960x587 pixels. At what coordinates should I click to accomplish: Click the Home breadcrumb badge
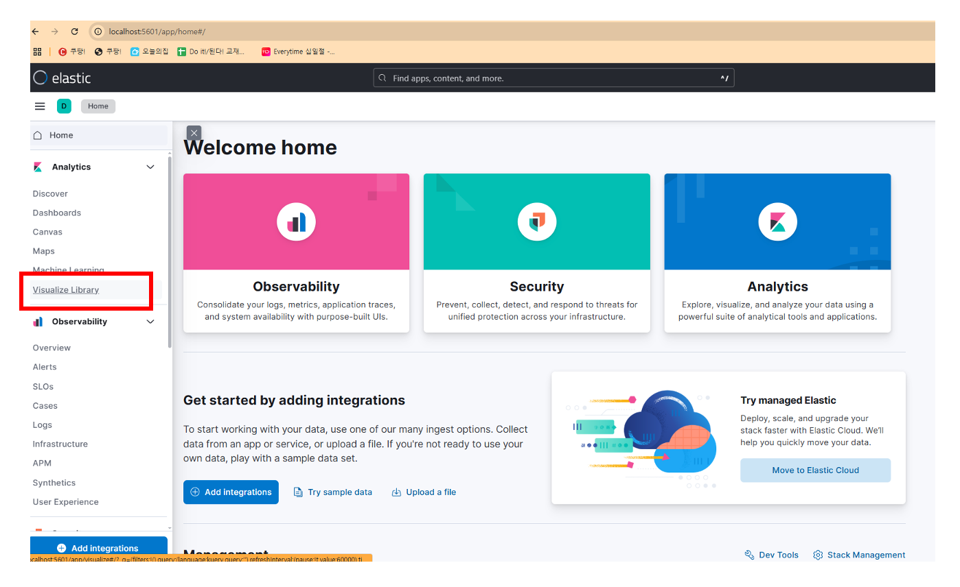[98, 106]
